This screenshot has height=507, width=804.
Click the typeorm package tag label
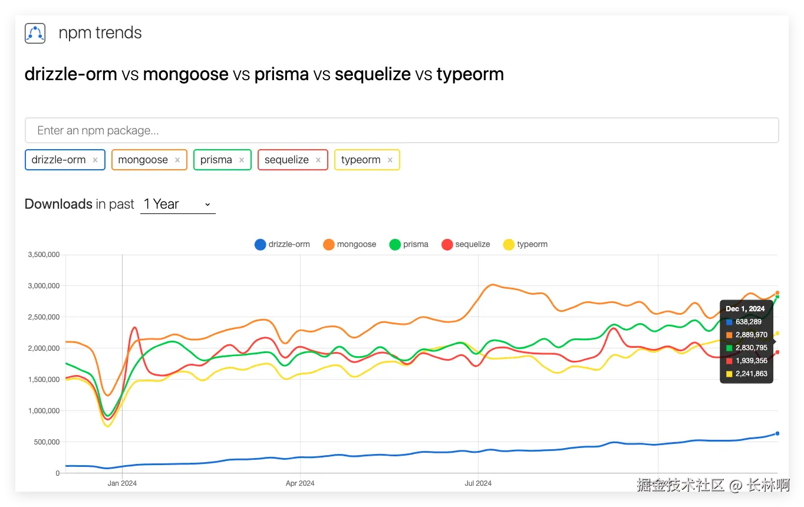[x=360, y=160]
